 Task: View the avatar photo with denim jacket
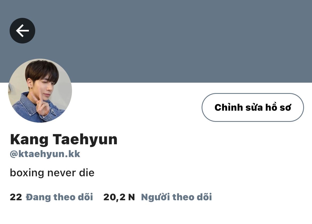40,90
